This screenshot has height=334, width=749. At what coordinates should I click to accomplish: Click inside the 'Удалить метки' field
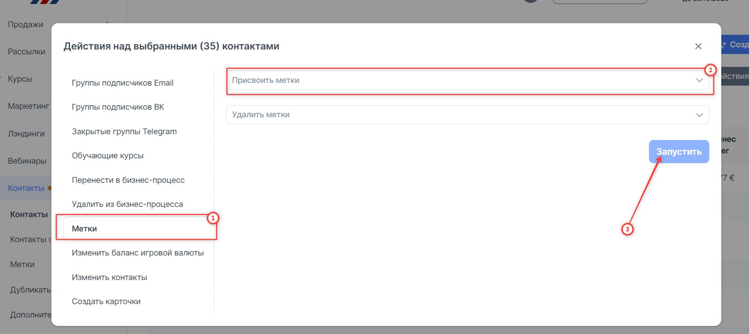tap(447, 115)
